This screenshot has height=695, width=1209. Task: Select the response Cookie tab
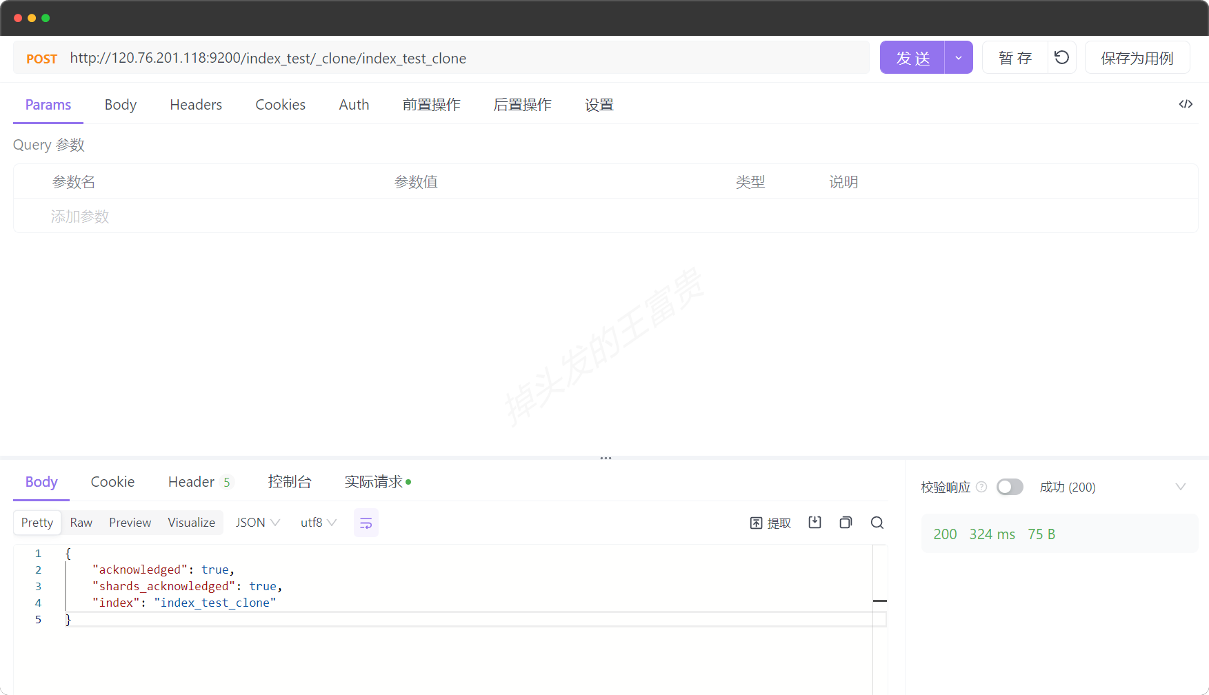pos(112,482)
